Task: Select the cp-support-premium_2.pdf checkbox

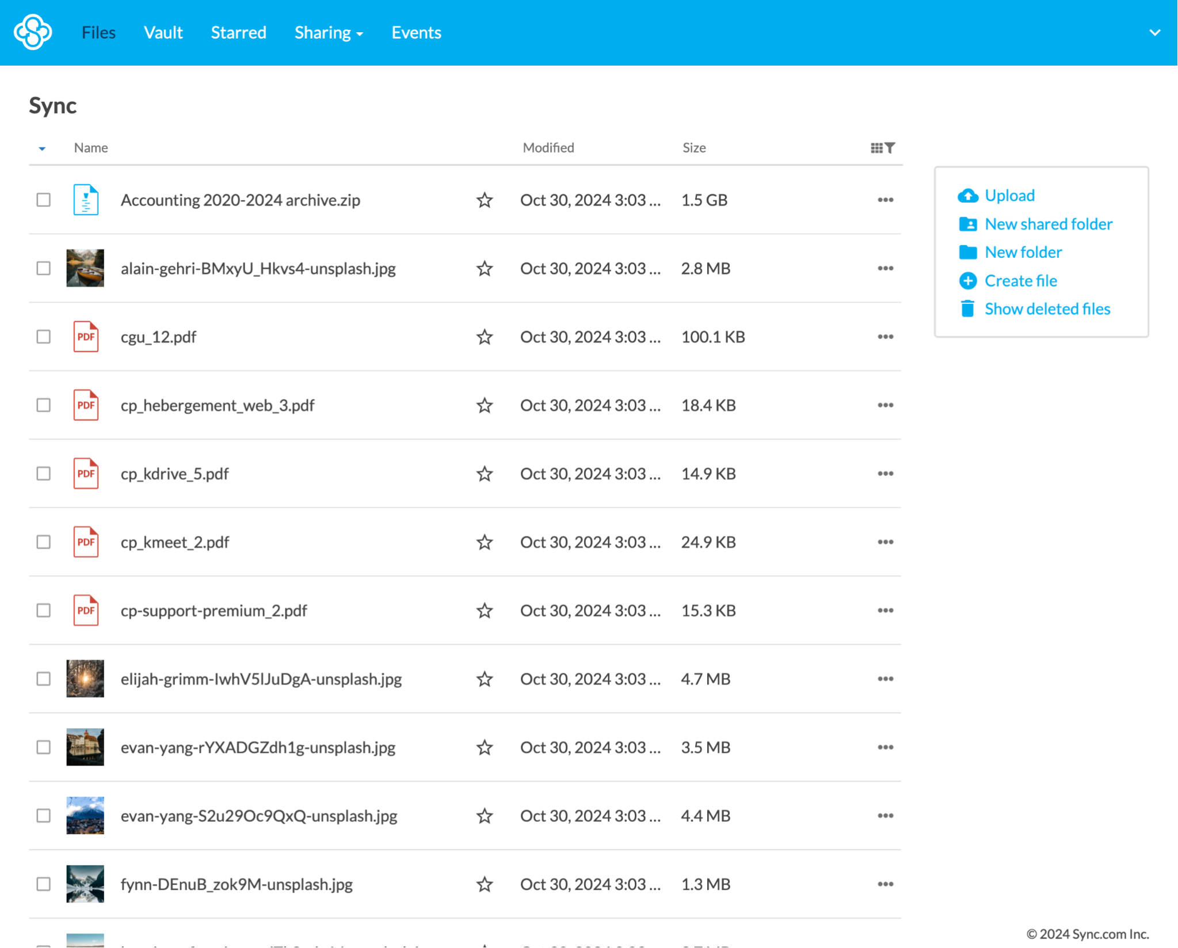Action: click(x=44, y=610)
